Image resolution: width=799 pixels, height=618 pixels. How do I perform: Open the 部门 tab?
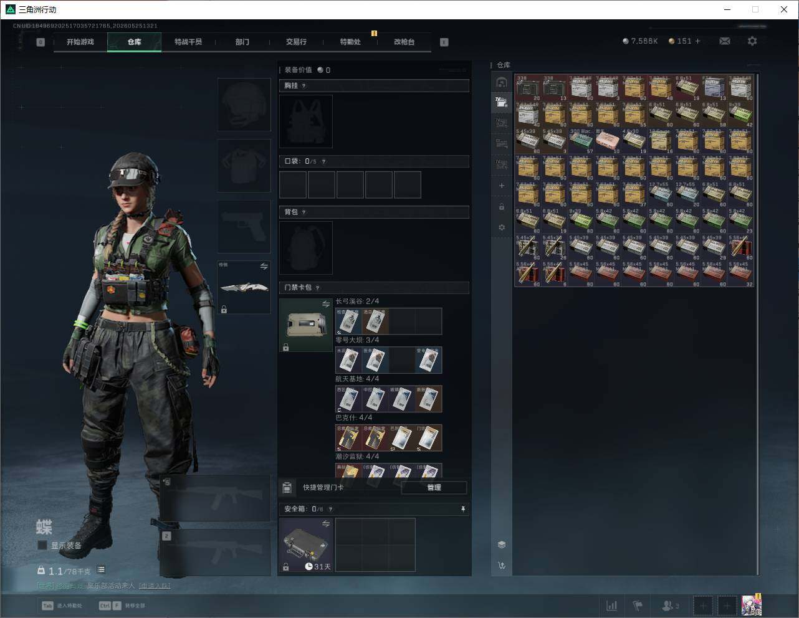(242, 42)
